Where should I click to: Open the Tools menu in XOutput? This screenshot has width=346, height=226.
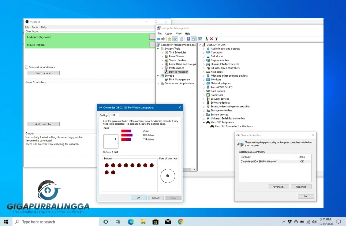point(34,27)
